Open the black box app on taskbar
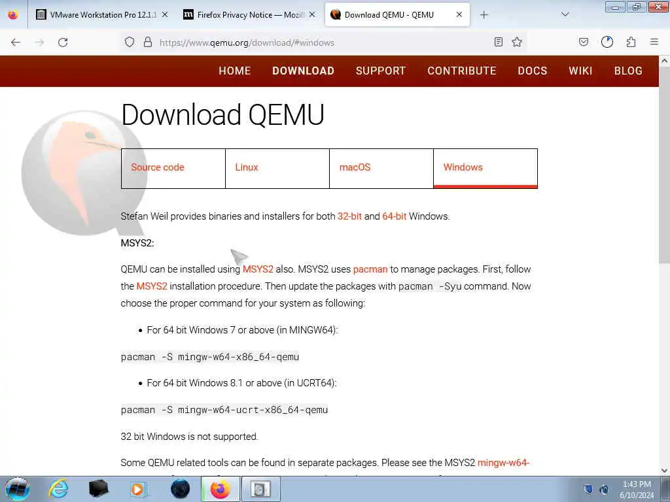Viewport: 670px width, 502px height. click(x=98, y=489)
